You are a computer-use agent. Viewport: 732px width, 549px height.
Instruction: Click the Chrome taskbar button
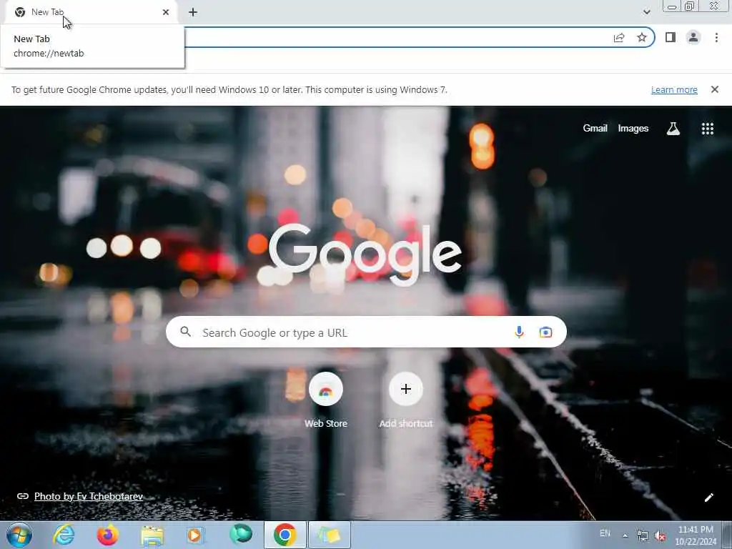coord(285,535)
